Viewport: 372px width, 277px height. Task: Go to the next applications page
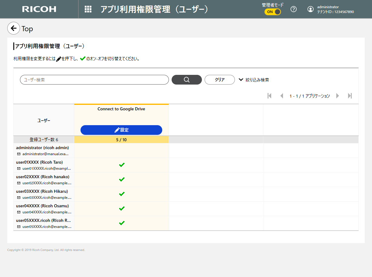pos(337,96)
